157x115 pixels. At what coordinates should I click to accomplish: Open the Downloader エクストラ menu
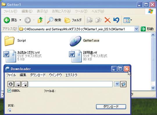point(71,75)
